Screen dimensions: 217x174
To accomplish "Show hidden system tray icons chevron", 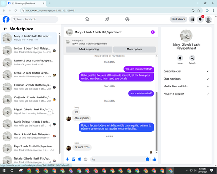I will pos(187,171).
